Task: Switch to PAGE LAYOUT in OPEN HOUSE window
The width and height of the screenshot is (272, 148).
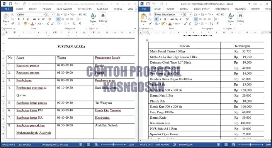Action: coord(202,9)
